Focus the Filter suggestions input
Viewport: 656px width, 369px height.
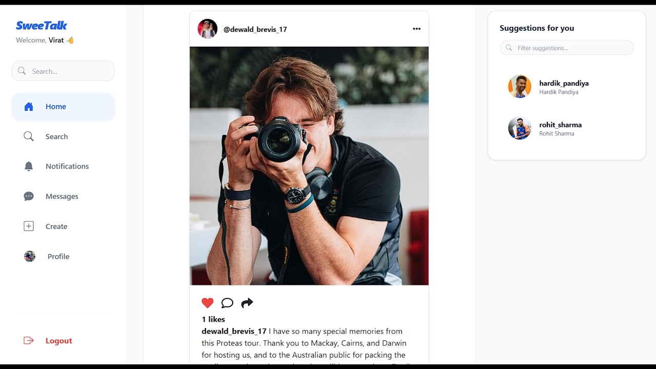pos(571,48)
